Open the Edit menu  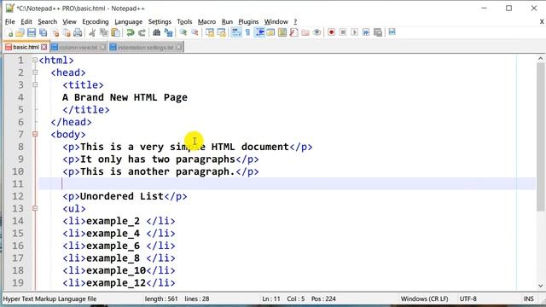pos(26,21)
